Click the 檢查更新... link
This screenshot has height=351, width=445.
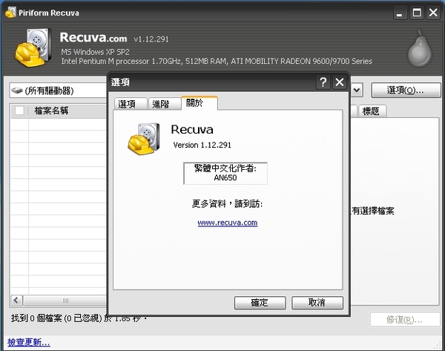coord(29,342)
